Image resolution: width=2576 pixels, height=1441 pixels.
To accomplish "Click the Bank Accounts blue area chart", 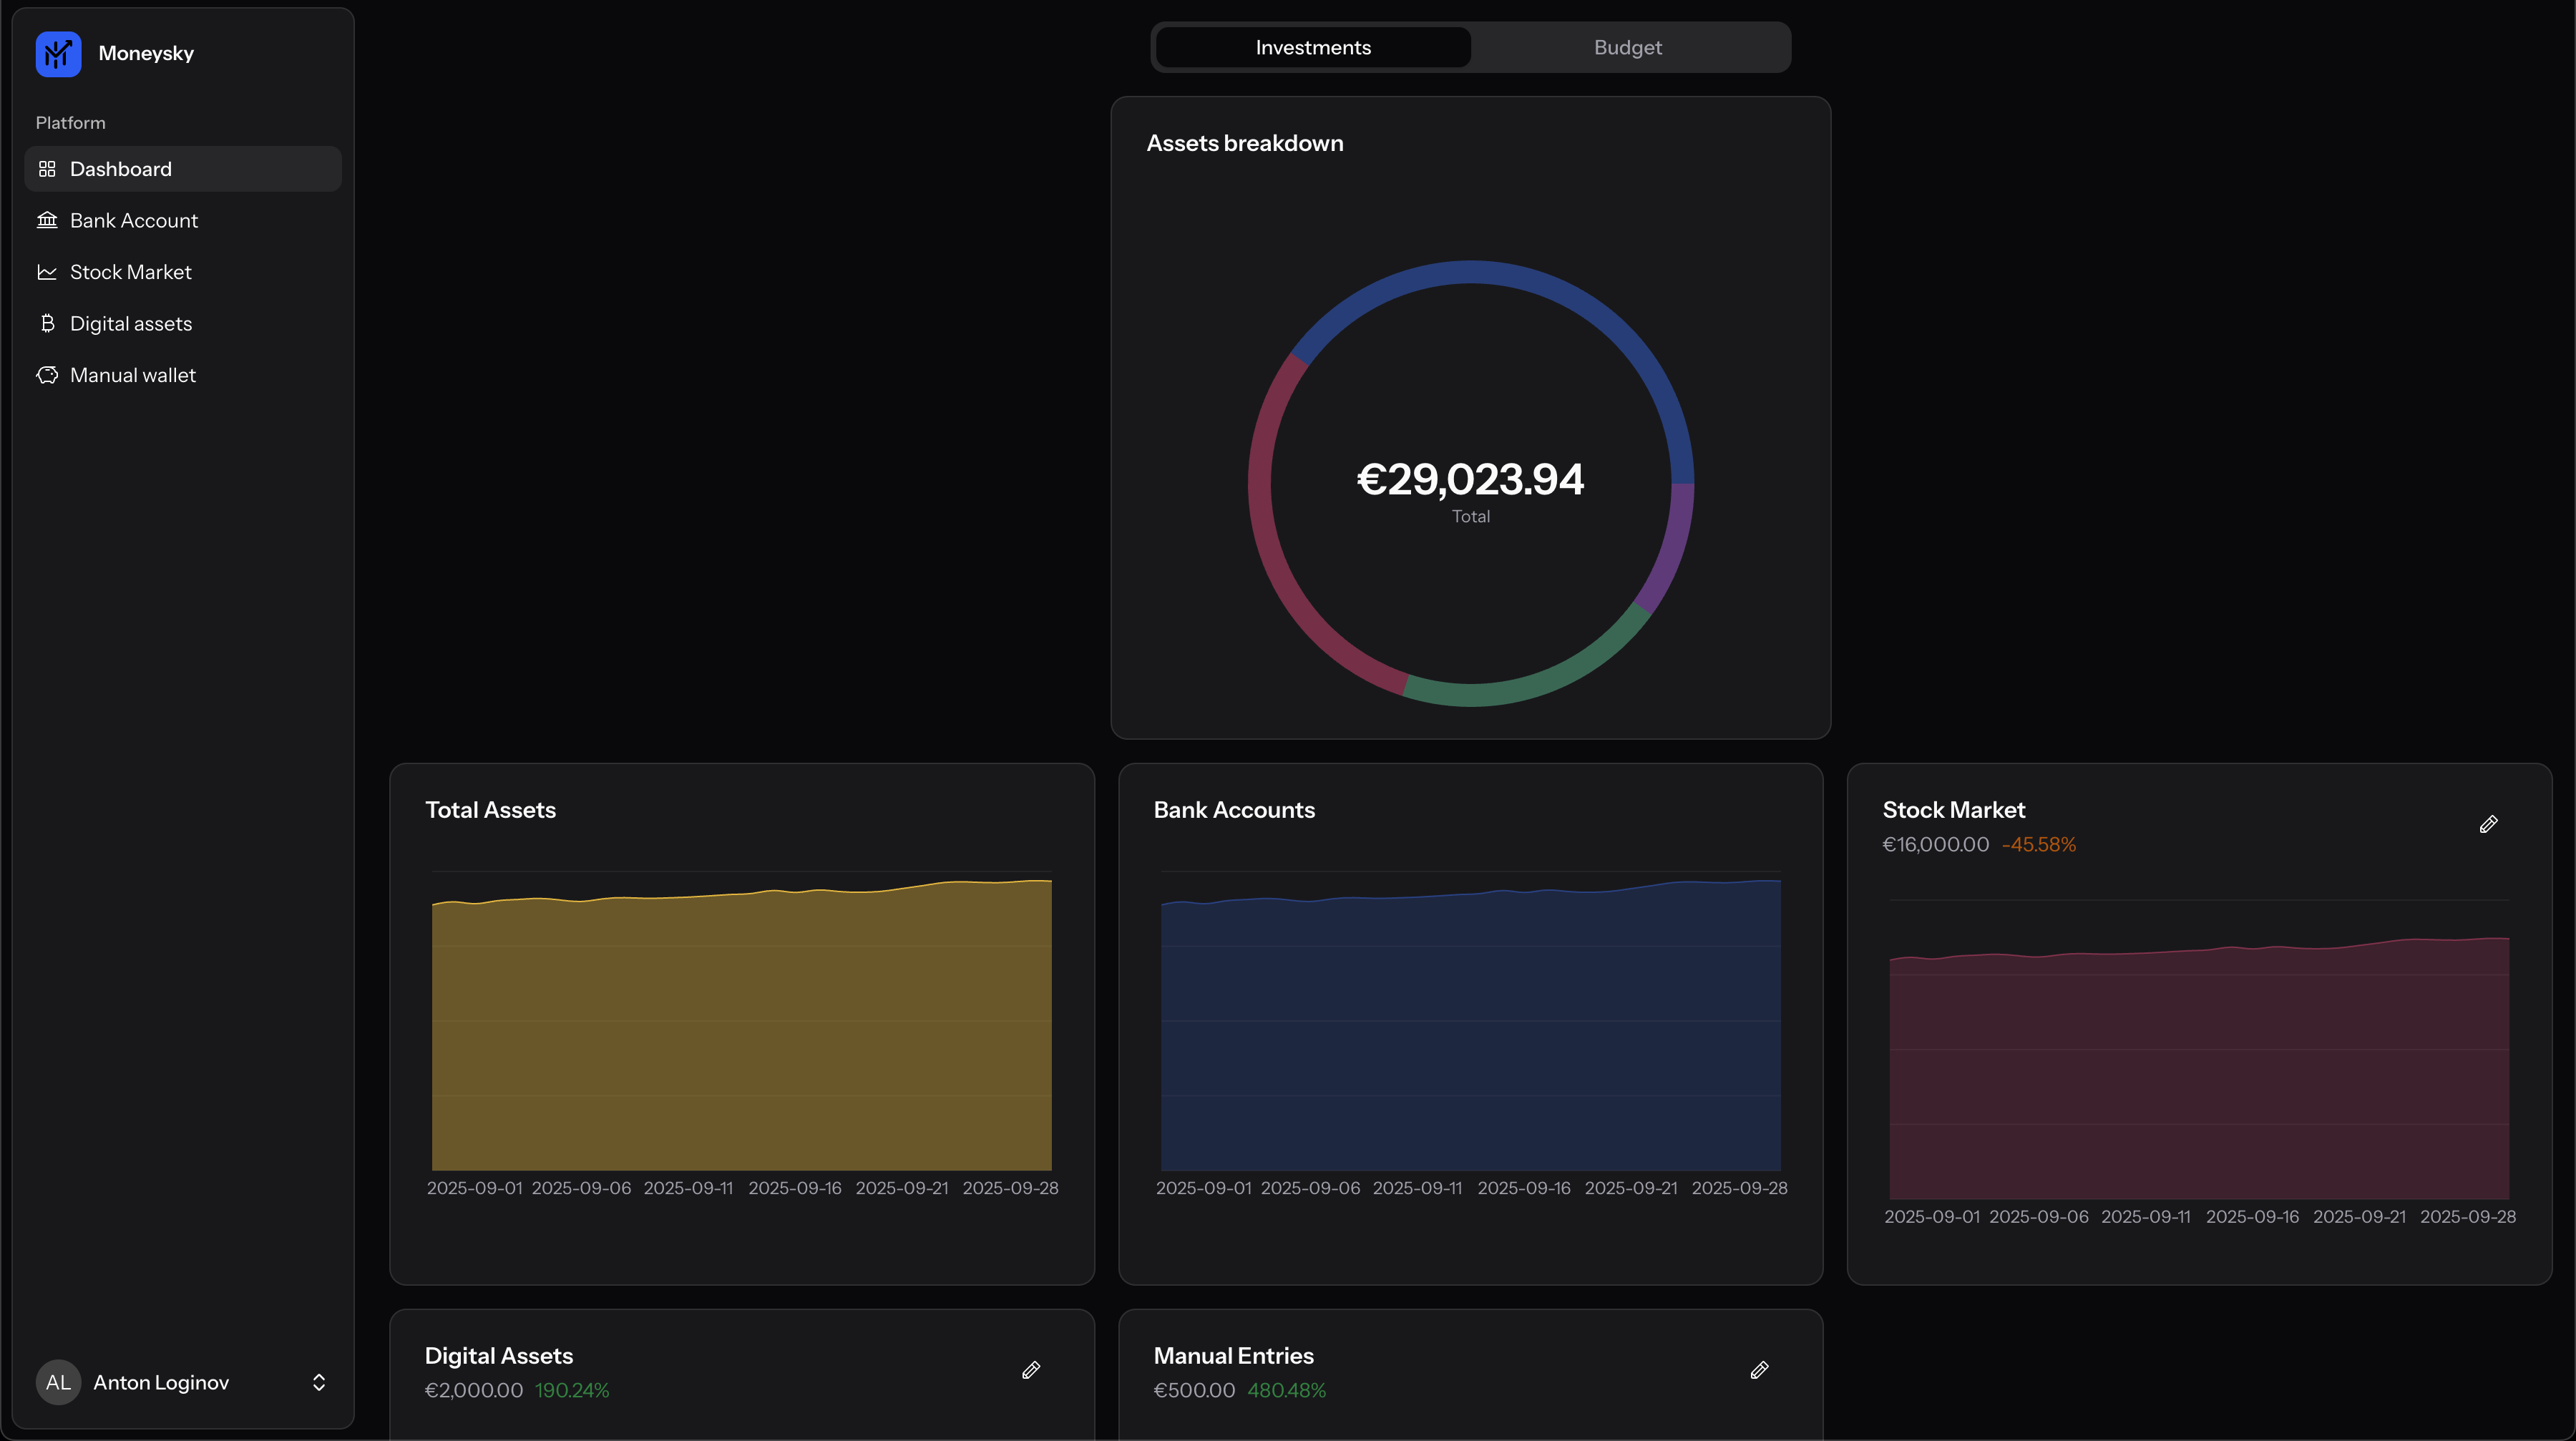I will pos(1470,1030).
